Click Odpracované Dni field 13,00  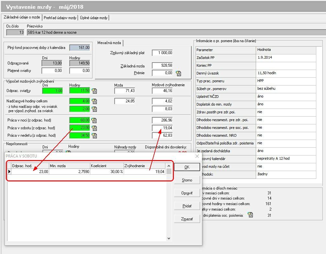[52, 63]
